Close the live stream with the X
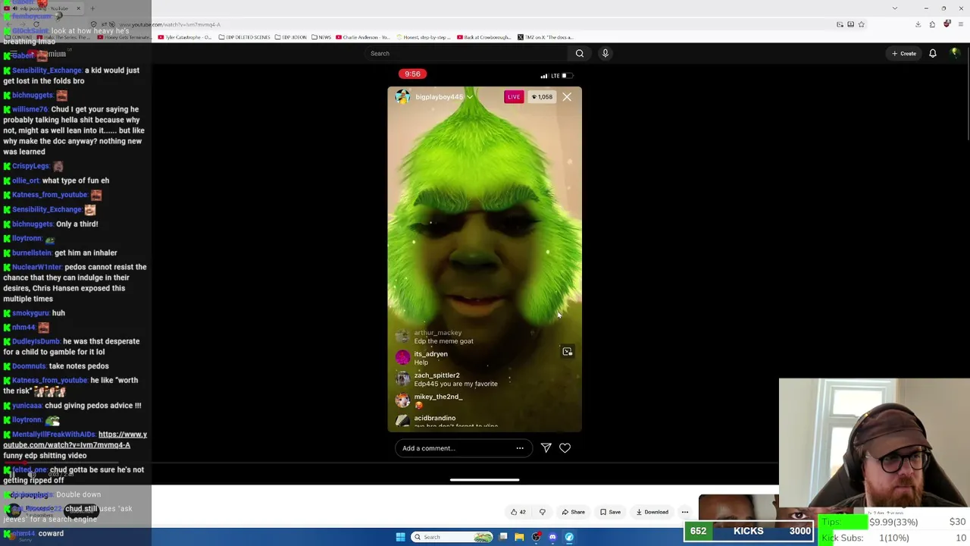 [x=567, y=97]
